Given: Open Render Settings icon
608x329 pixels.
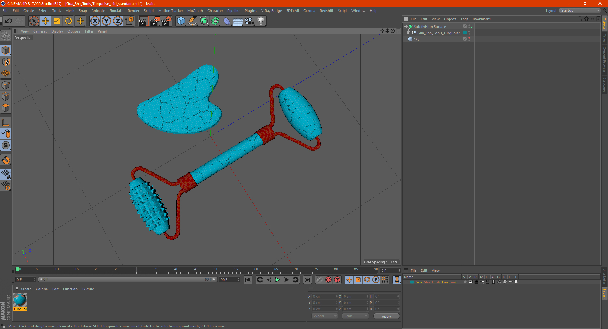Looking at the screenshot, I should coord(167,21).
